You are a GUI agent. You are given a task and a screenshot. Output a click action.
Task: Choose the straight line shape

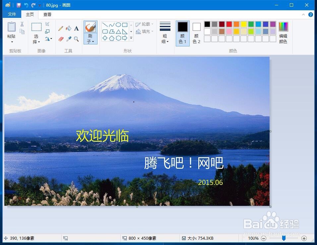(x=105, y=25)
